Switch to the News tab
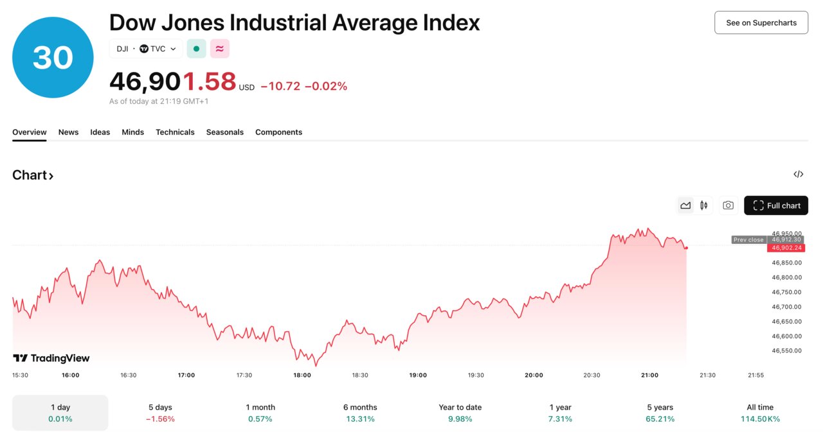This screenshot has height=432, width=823. [68, 132]
